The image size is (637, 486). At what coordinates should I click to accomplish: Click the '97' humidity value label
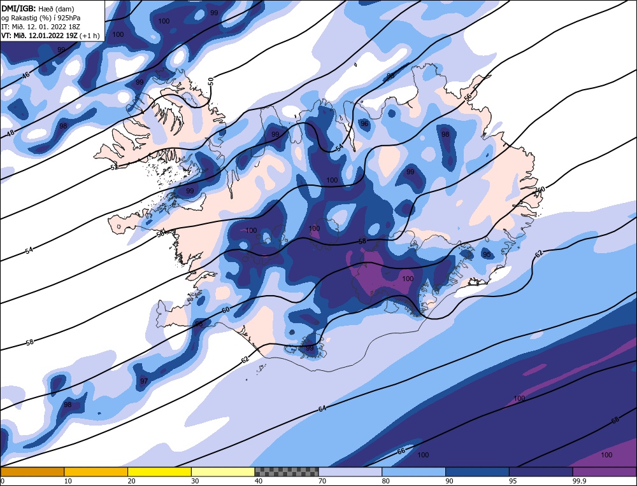(x=144, y=381)
